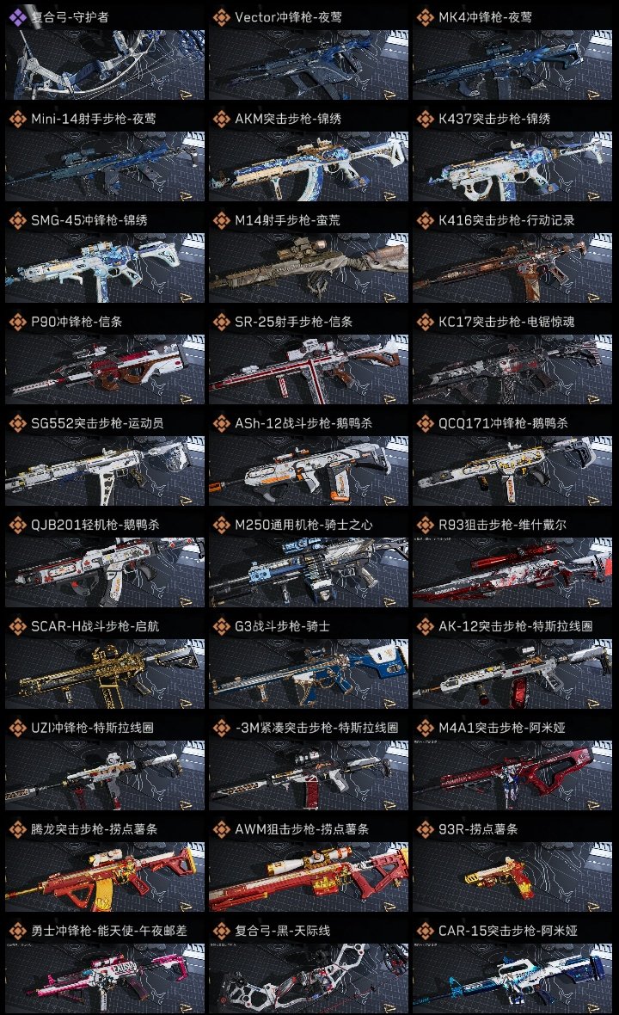Viewport: 619px width, 1015px height.
Task: Choose the KC17突击步枪-电锯惊魂 skin image
Action: 512,370
